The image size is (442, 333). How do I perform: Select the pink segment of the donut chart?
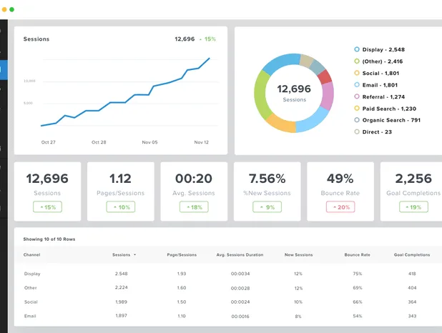[328, 96]
